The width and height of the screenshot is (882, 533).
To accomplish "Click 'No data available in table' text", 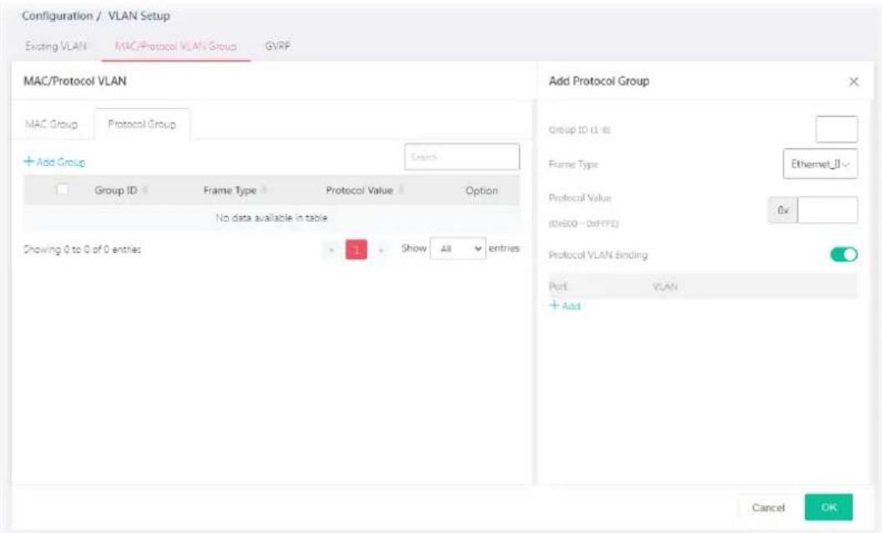I will [x=271, y=218].
